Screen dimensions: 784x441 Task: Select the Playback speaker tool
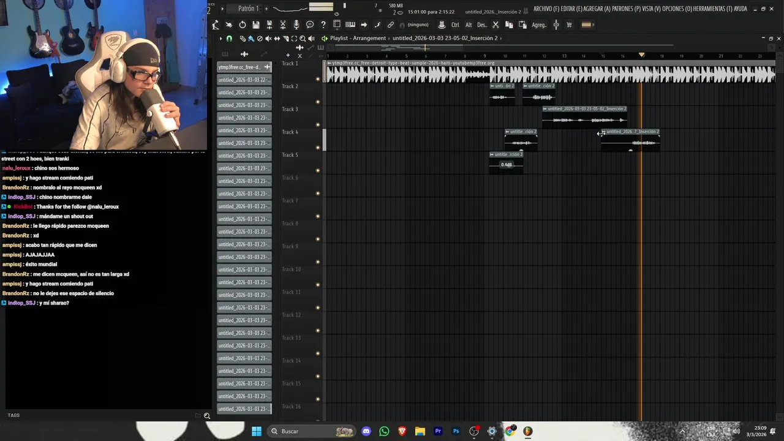click(x=311, y=38)
